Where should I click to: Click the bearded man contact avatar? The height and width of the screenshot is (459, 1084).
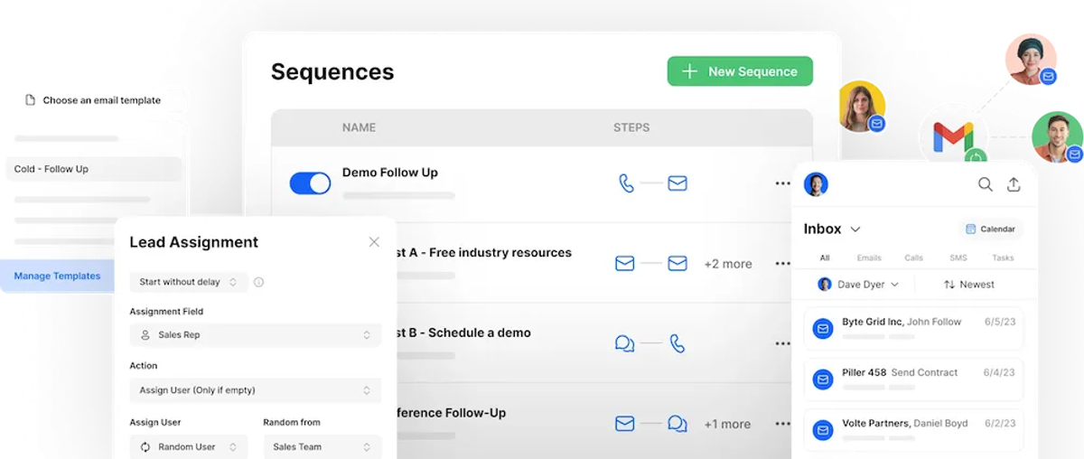click(x=1057, y=137)
